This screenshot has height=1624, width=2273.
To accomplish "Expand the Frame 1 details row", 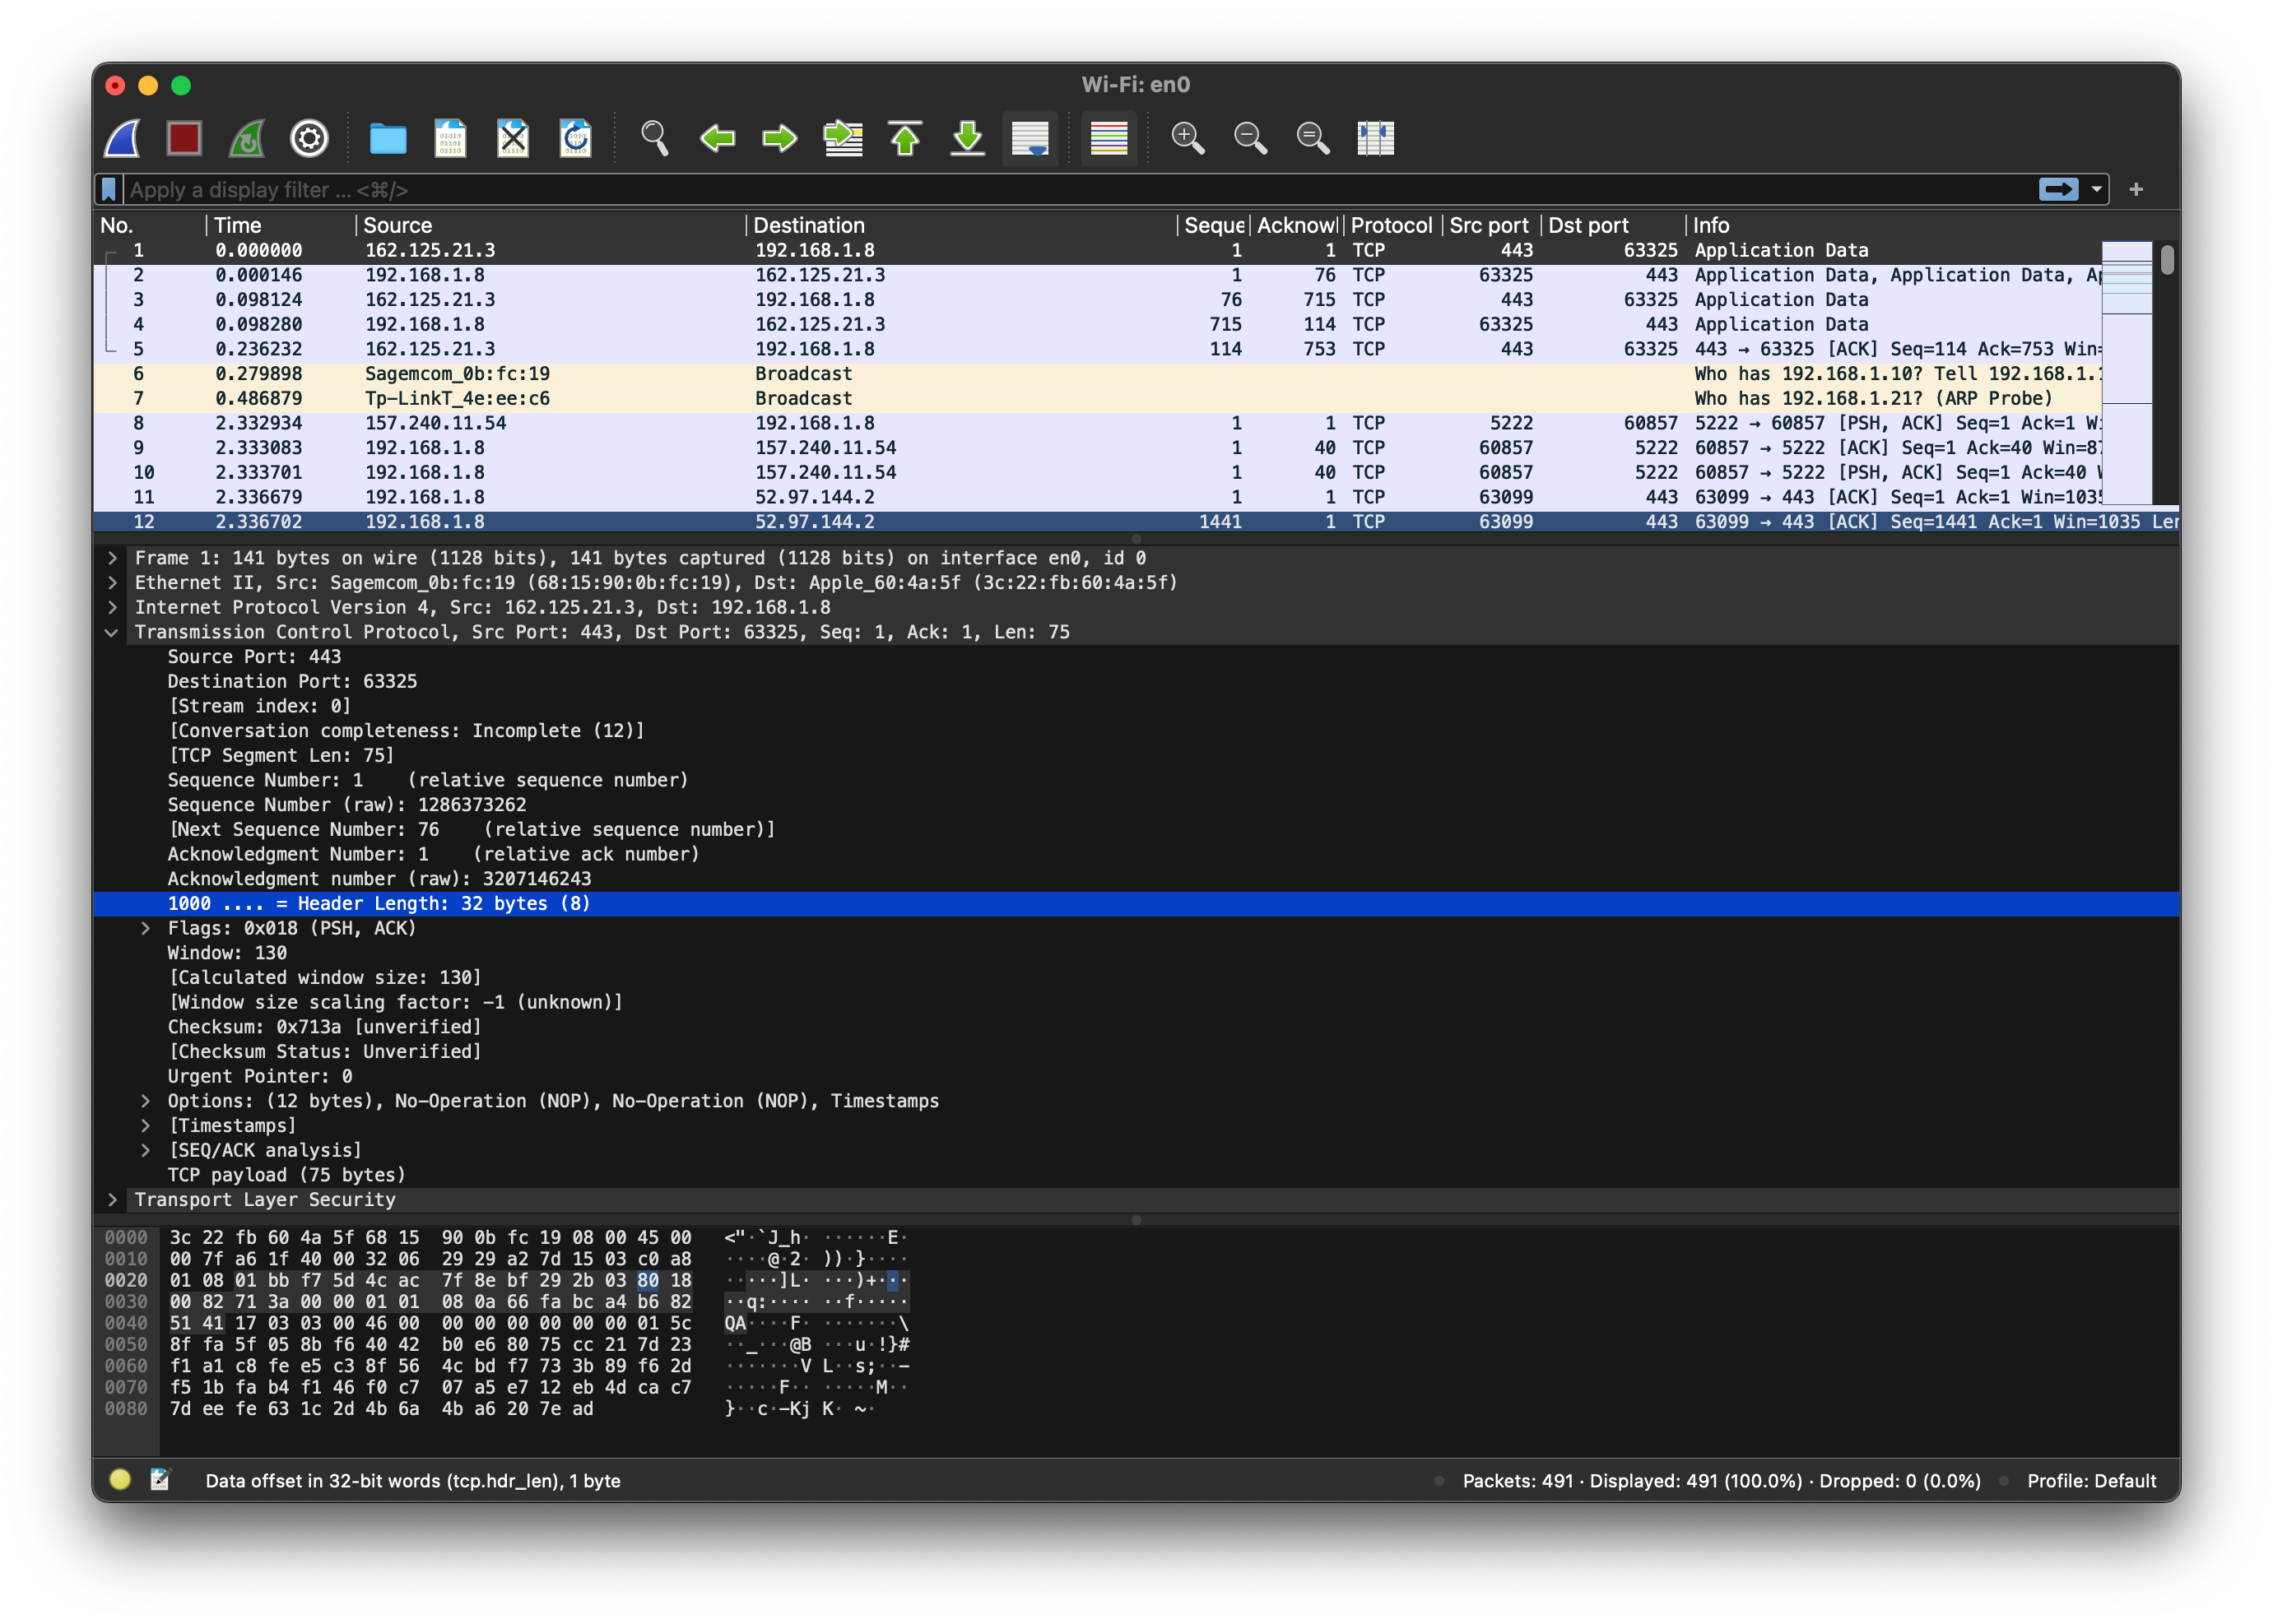I will pos(112,558).
